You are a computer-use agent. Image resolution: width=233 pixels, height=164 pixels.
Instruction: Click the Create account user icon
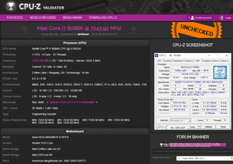[193, 18]
